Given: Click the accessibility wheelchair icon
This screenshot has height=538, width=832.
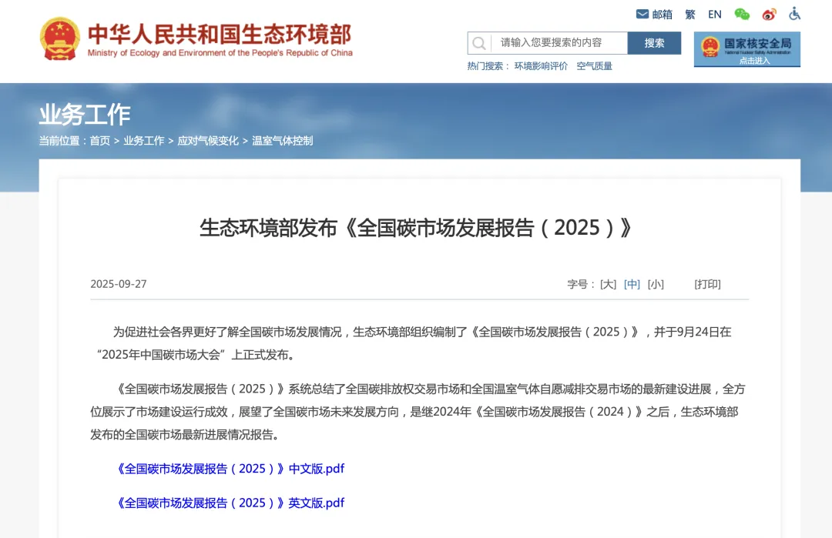Looking at the screenshot, I should 795,14.
